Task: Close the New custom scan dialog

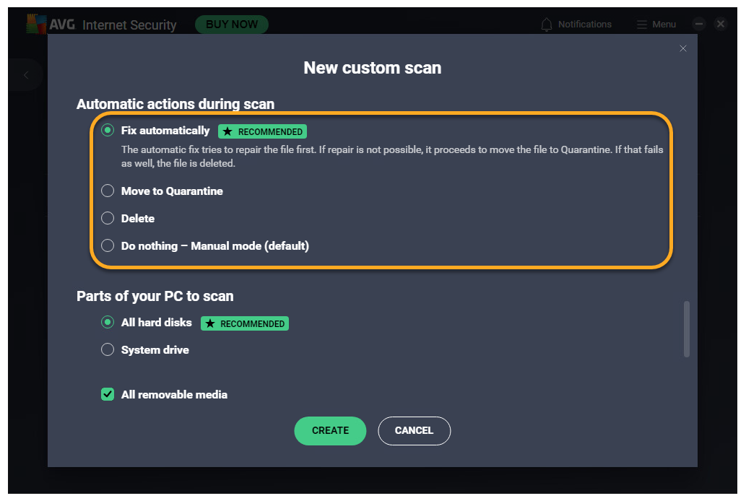Action: click(x=683, y=48)
